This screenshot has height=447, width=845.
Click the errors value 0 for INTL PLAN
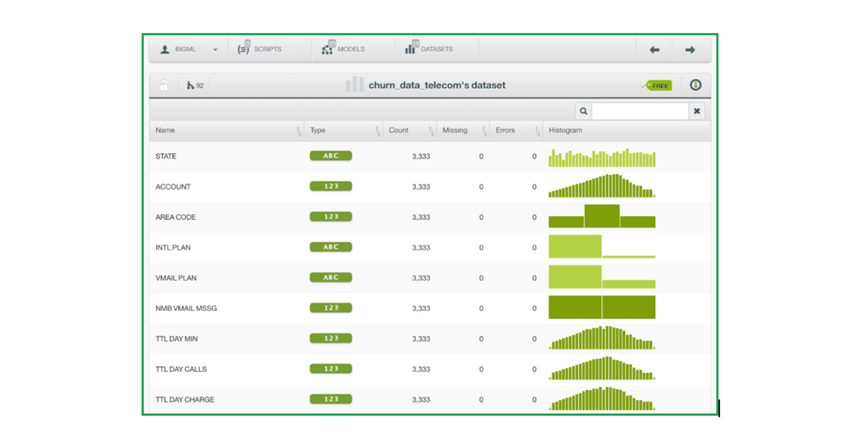click(534, 248)
